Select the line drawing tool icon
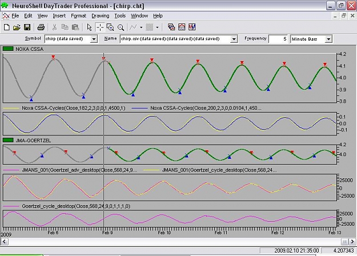The image size is (357, 256). [x=133, y=27]
